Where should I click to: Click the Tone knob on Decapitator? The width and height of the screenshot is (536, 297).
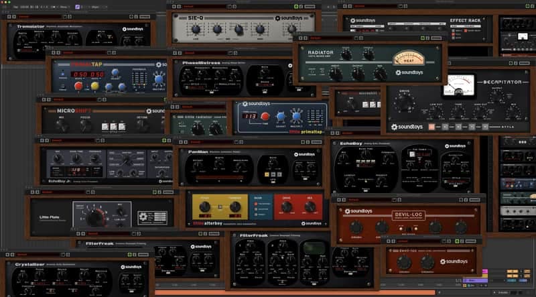point(458,112)
